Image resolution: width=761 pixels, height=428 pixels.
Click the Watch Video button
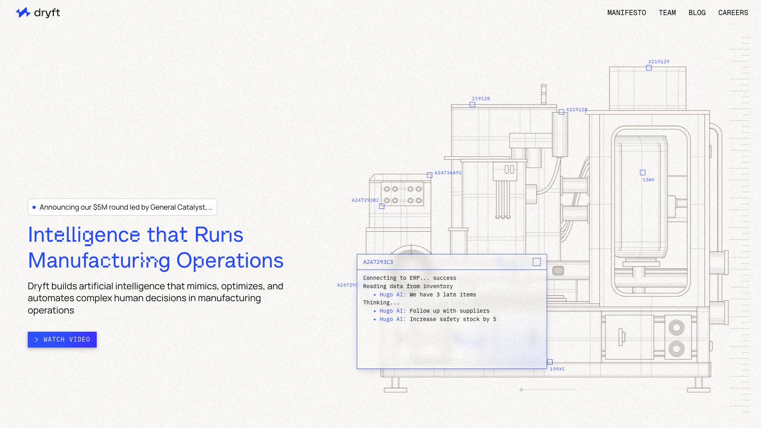pyautogui.click(x=62, y=340)
